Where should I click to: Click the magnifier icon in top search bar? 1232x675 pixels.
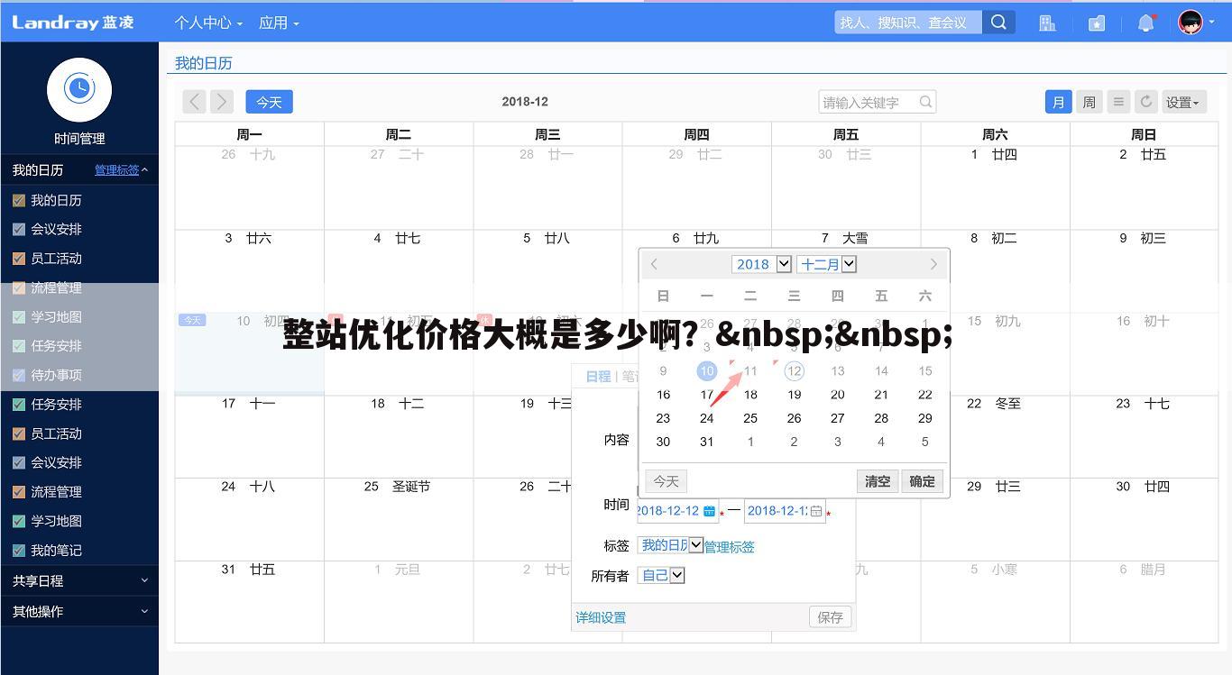pos(998,23)
